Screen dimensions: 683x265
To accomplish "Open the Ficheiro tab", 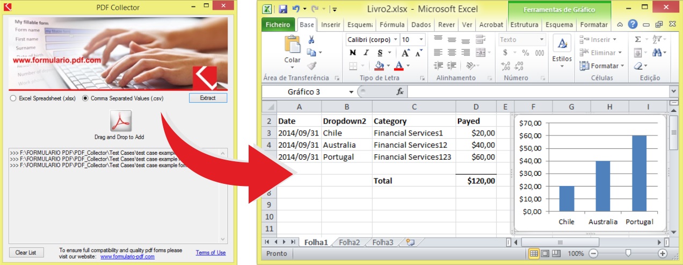I will coord(278,25).
